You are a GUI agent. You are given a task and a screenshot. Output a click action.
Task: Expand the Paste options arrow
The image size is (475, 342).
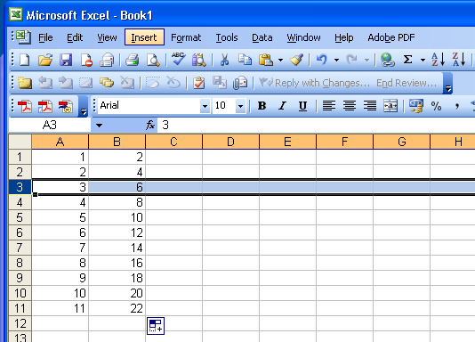coord(280,60)
